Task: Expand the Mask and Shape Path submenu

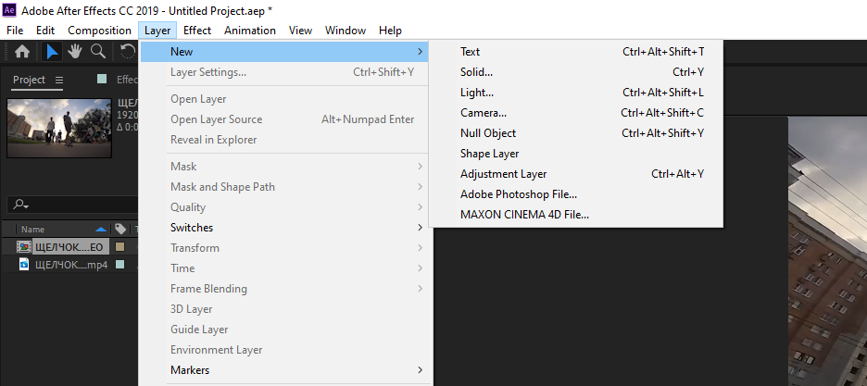Action: tap(284, 187)
